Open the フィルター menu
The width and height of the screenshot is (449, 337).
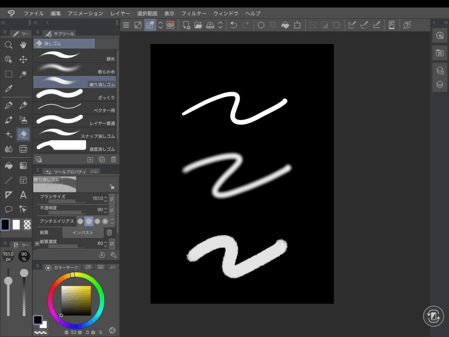(194, 14)
